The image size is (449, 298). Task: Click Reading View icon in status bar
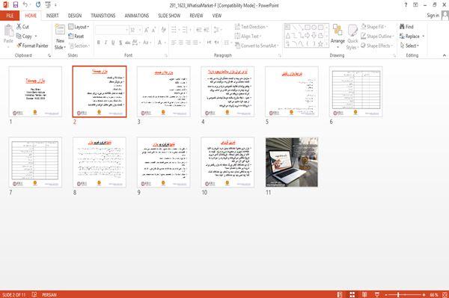click(364, 294)
